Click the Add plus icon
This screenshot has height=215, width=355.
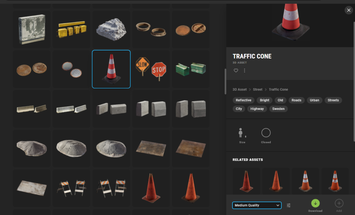coord(339,203)
